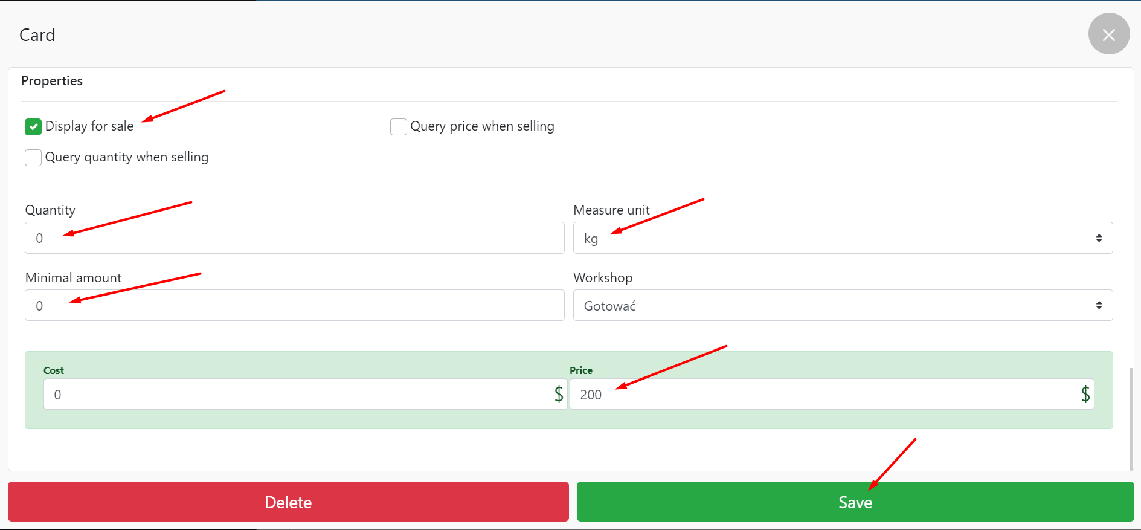This screenshot has height=530, width=1141.
Task: Click the "Display for sale" label text
Action: (x=89, y=126)
